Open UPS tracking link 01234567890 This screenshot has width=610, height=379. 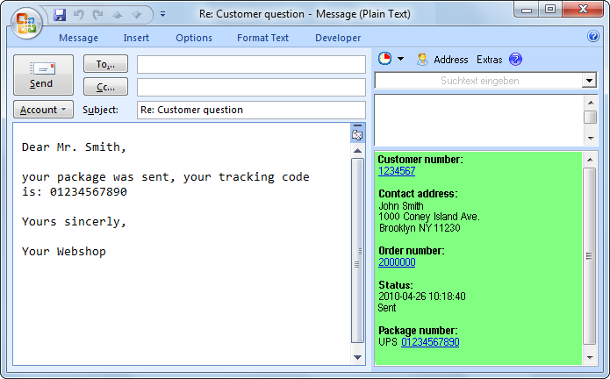430,342
